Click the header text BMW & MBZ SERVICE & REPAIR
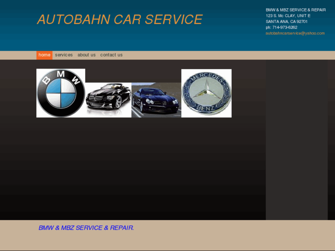This screenshot has width=335, height=251. 296,10
